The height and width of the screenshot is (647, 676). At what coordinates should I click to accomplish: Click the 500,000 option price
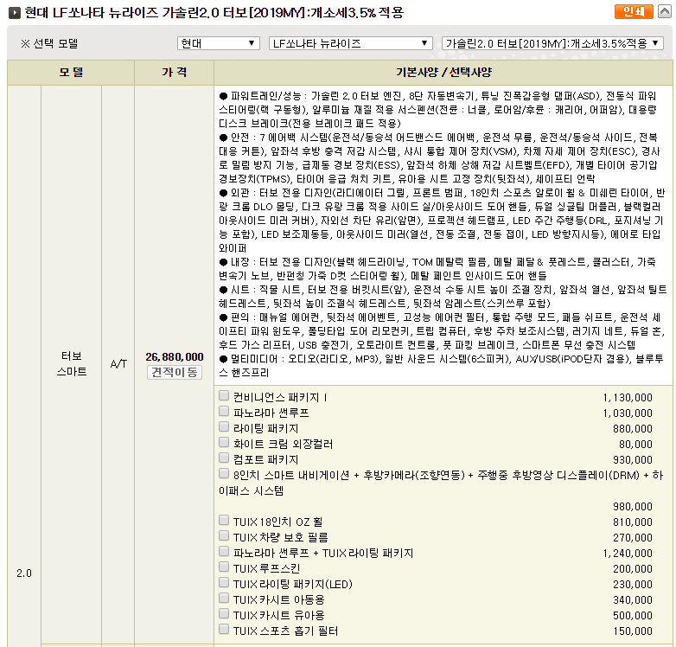pyautogui.click(x=633, y=615)
